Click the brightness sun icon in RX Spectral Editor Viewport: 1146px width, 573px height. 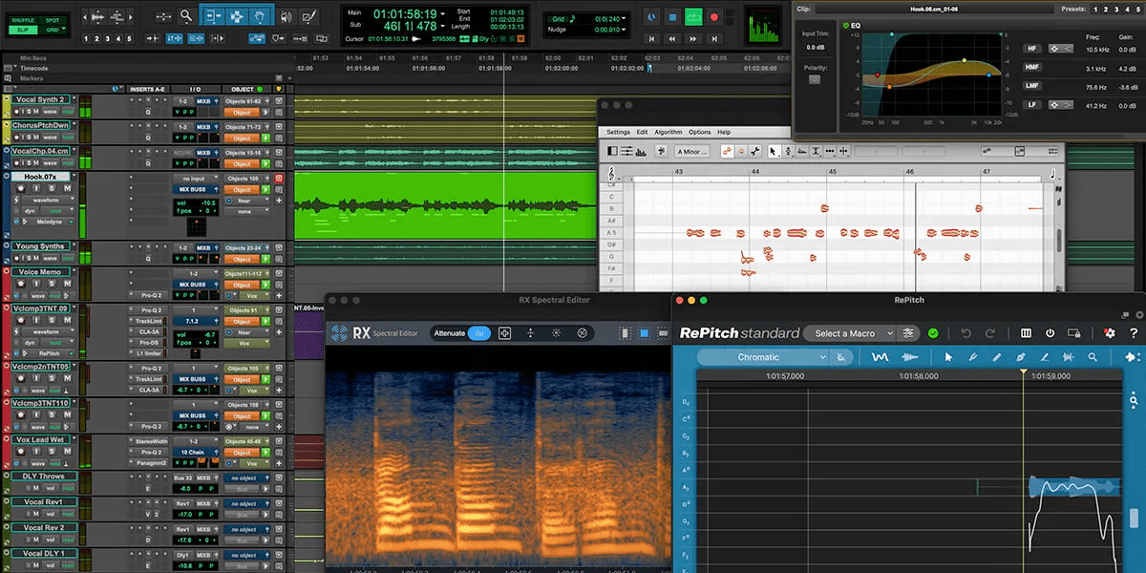[x=556, y=332]
